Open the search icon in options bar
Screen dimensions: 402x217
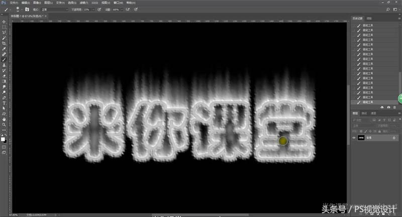[388, 10]
